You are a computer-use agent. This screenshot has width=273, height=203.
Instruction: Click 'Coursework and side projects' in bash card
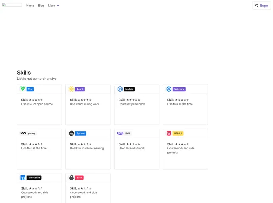tap(84, 195)
